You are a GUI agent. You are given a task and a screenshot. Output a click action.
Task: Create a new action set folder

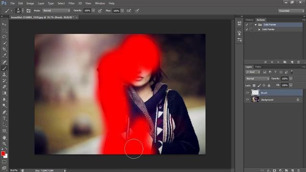pyautogui.click(x=285, y=62)
